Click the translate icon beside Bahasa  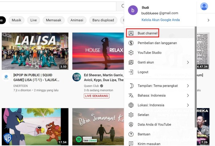click(x=131, y=95)
